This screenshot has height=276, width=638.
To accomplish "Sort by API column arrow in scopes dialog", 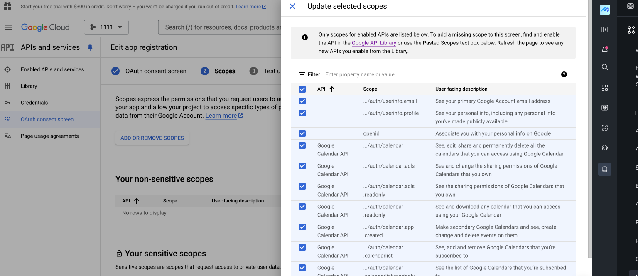I will tap(332, 89).
